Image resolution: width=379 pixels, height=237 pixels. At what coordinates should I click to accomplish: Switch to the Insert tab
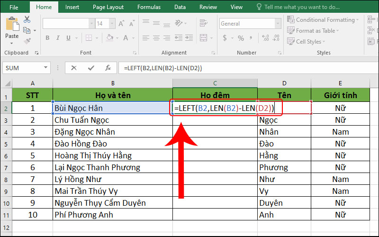point(72,7)
